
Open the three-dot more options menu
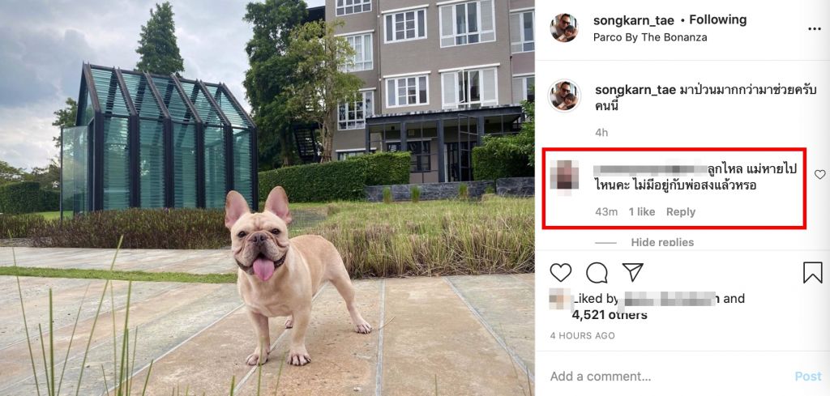tap(815, 28)
